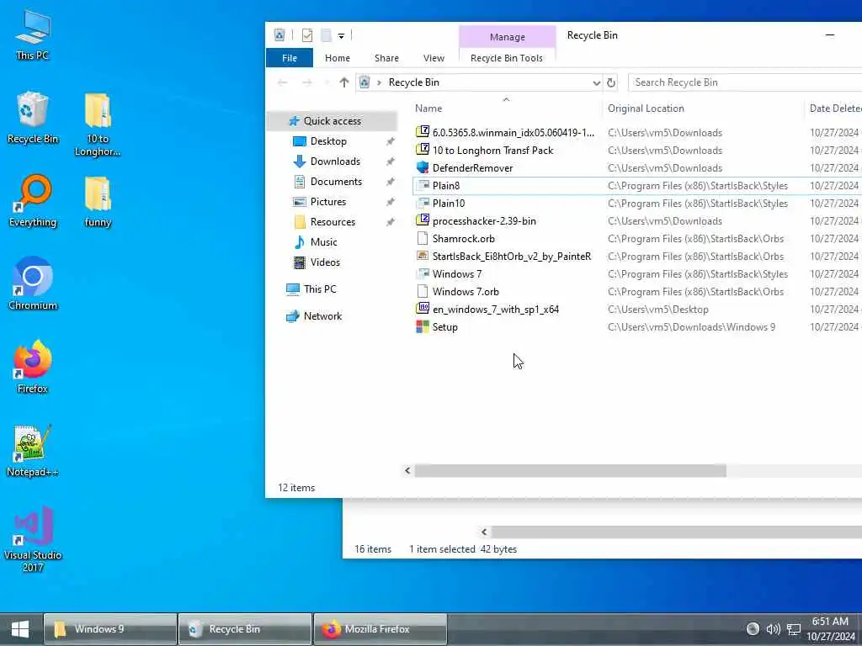Screen dimensions: 862x646
Task: Switch to Windows 9 taskbar button
Action: (110, 629)
